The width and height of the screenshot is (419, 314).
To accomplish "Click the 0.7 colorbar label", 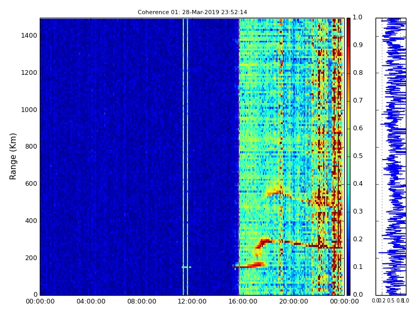I will point(358,100).
